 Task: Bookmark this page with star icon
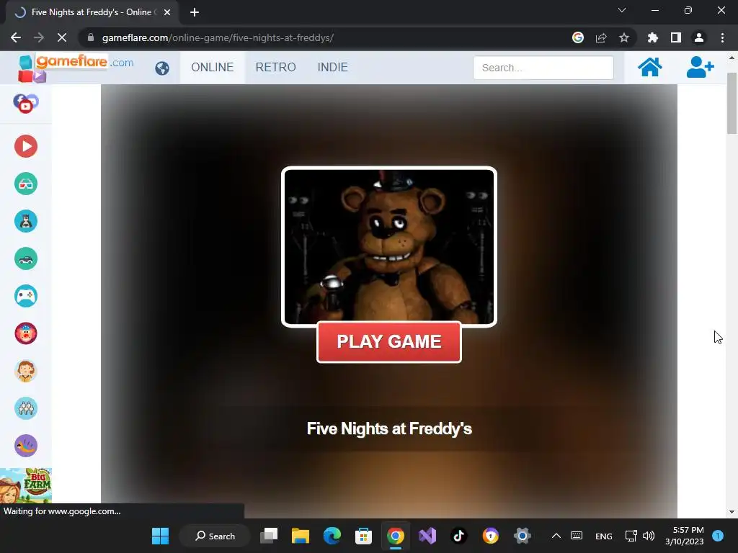pyautogui.click(x=624, y=37)
